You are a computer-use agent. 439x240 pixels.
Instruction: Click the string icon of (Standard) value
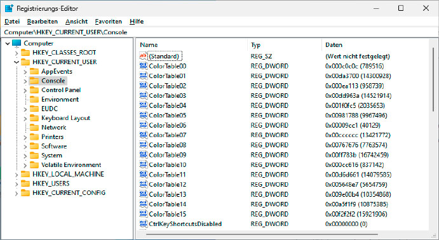(143, 56)
